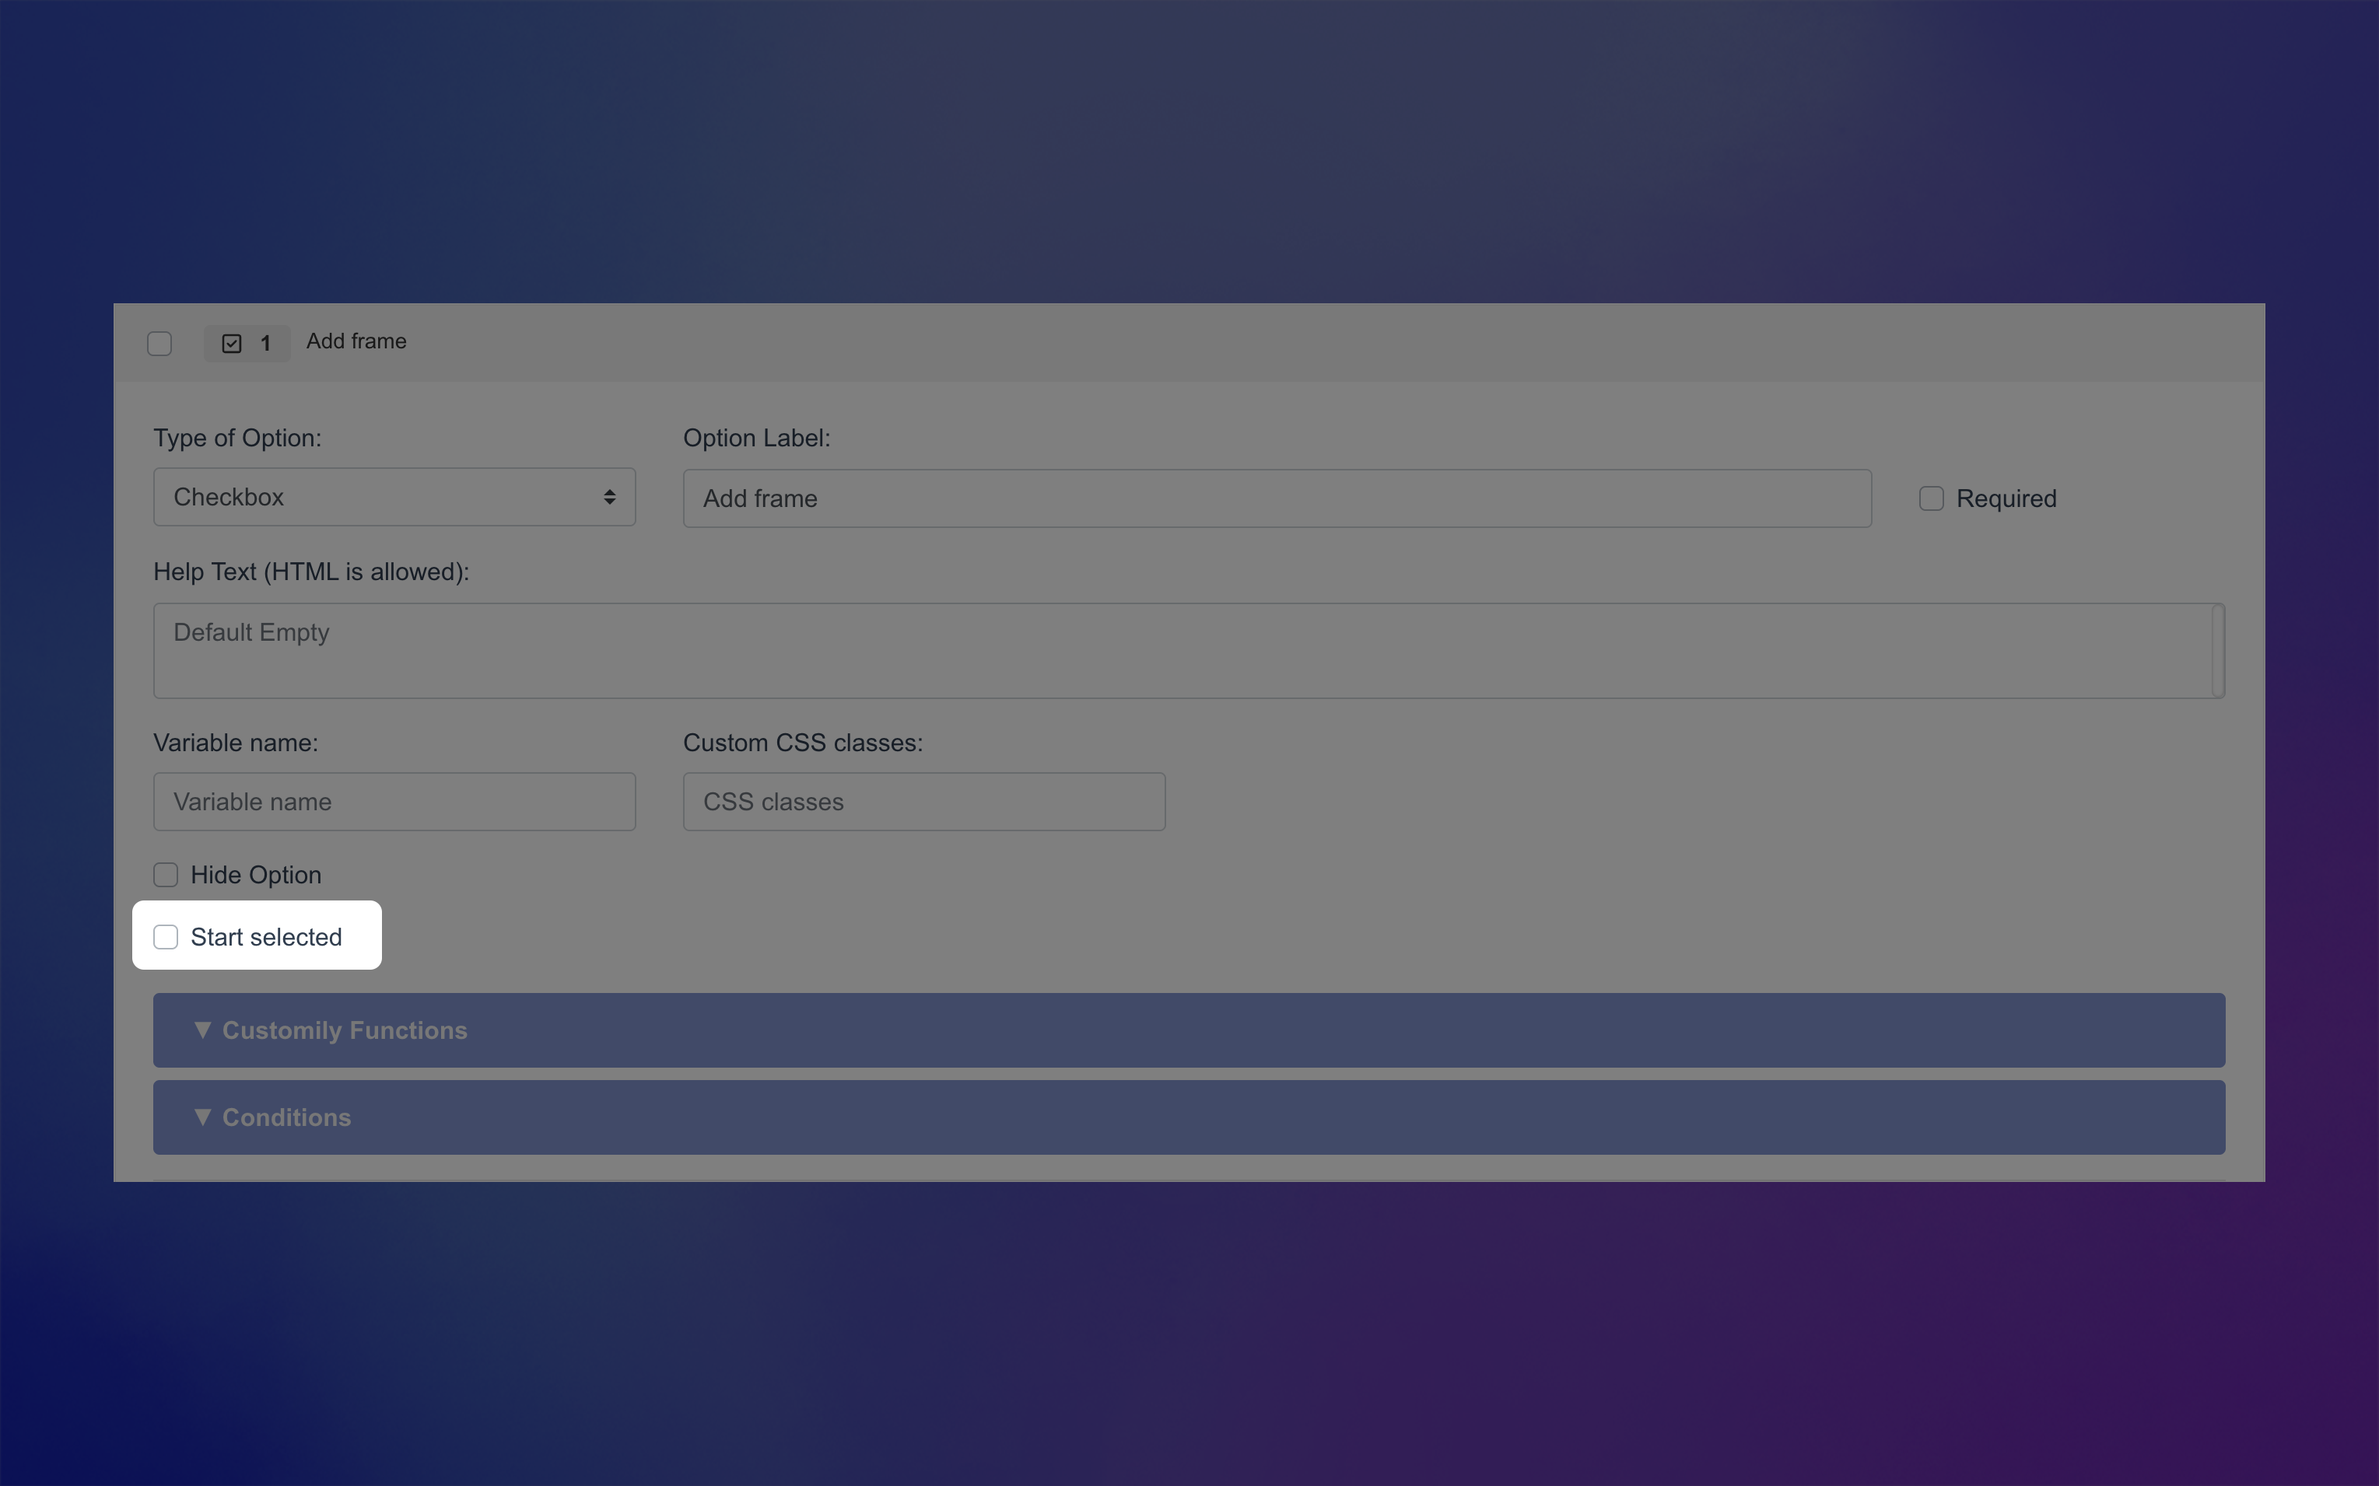Click the Hide Option label text
The height and width of the screenshot is (1486, 2379).
(x=254, y=874)
